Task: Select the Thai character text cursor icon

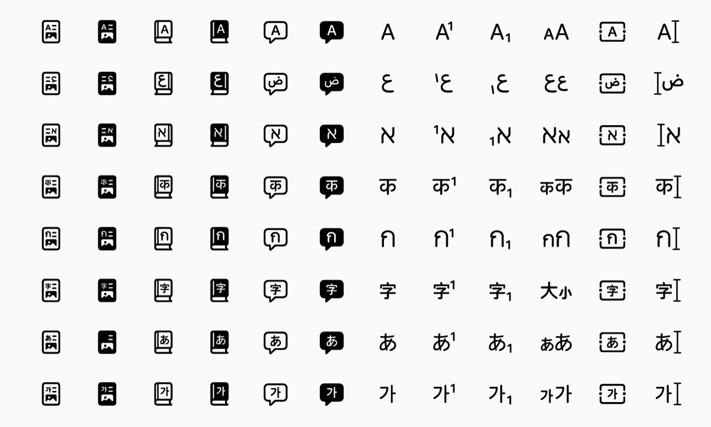Action: pos(668,239)
